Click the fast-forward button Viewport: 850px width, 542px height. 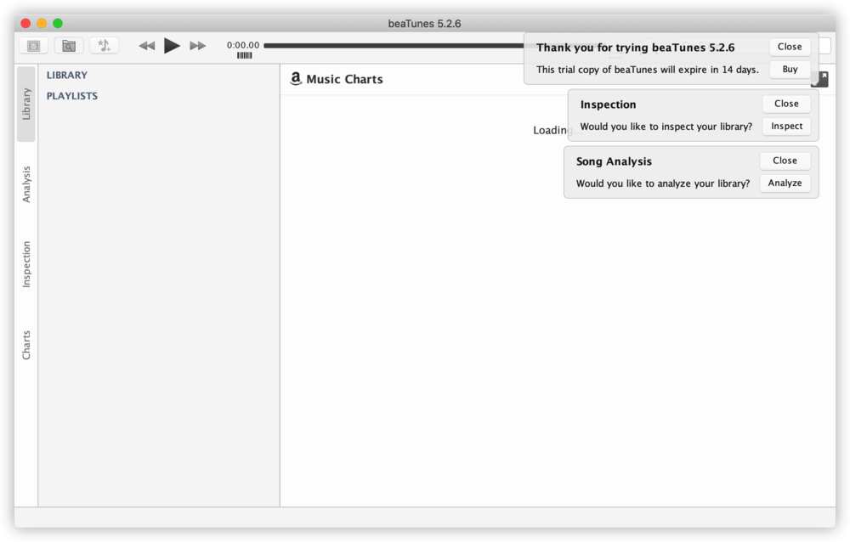point(198,46)
